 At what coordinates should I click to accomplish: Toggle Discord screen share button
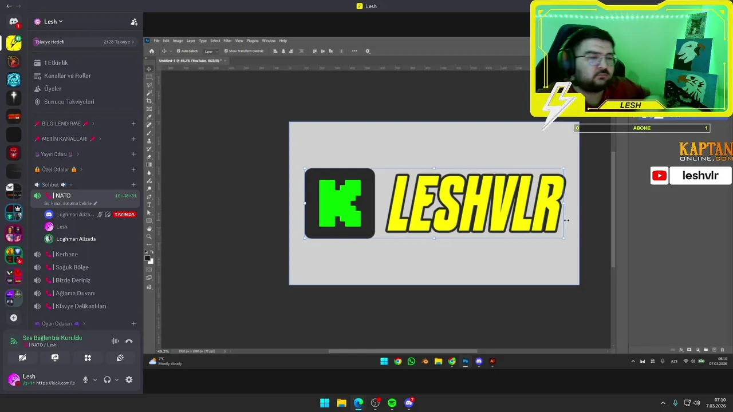coord(55,358)
